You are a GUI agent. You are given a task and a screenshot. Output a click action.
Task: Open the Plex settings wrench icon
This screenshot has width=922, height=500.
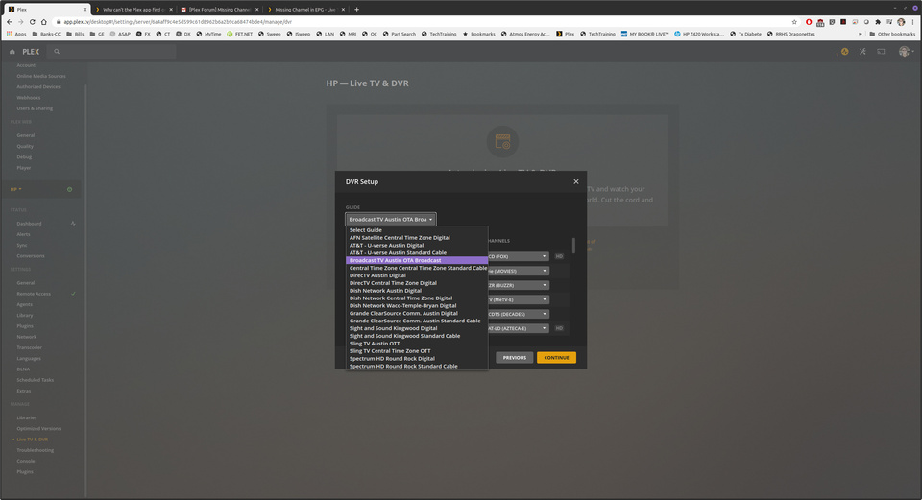[862, 52]
